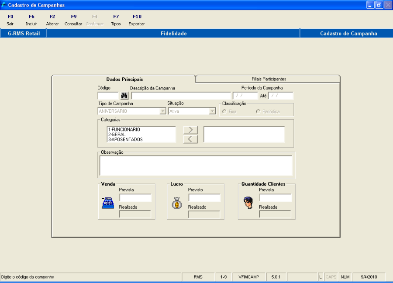This screenshot has height=283, width=393.
Task: Click the Quantidade Clientes Prevista field
Action: pyautogui.click(x=276, y=198)
